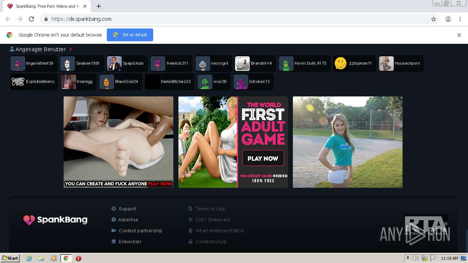
Task: Switch to Chrome in the taskbar
Action: tap(66, 258)
